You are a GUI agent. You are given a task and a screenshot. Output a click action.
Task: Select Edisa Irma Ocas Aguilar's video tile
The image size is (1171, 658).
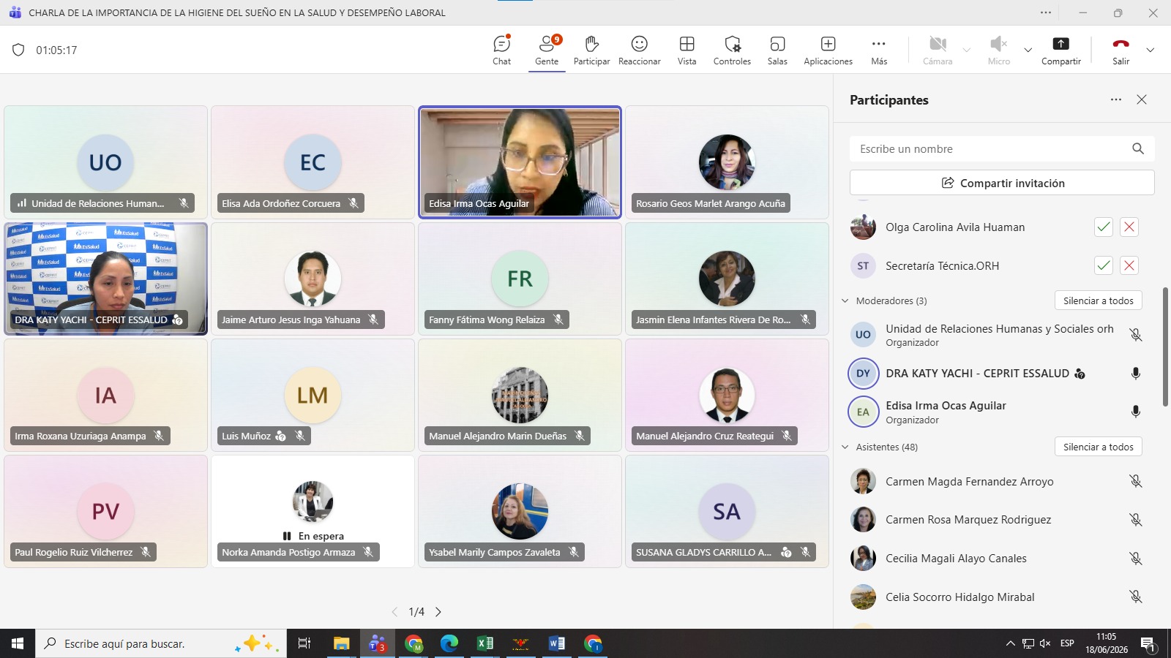tap(520, 162)
